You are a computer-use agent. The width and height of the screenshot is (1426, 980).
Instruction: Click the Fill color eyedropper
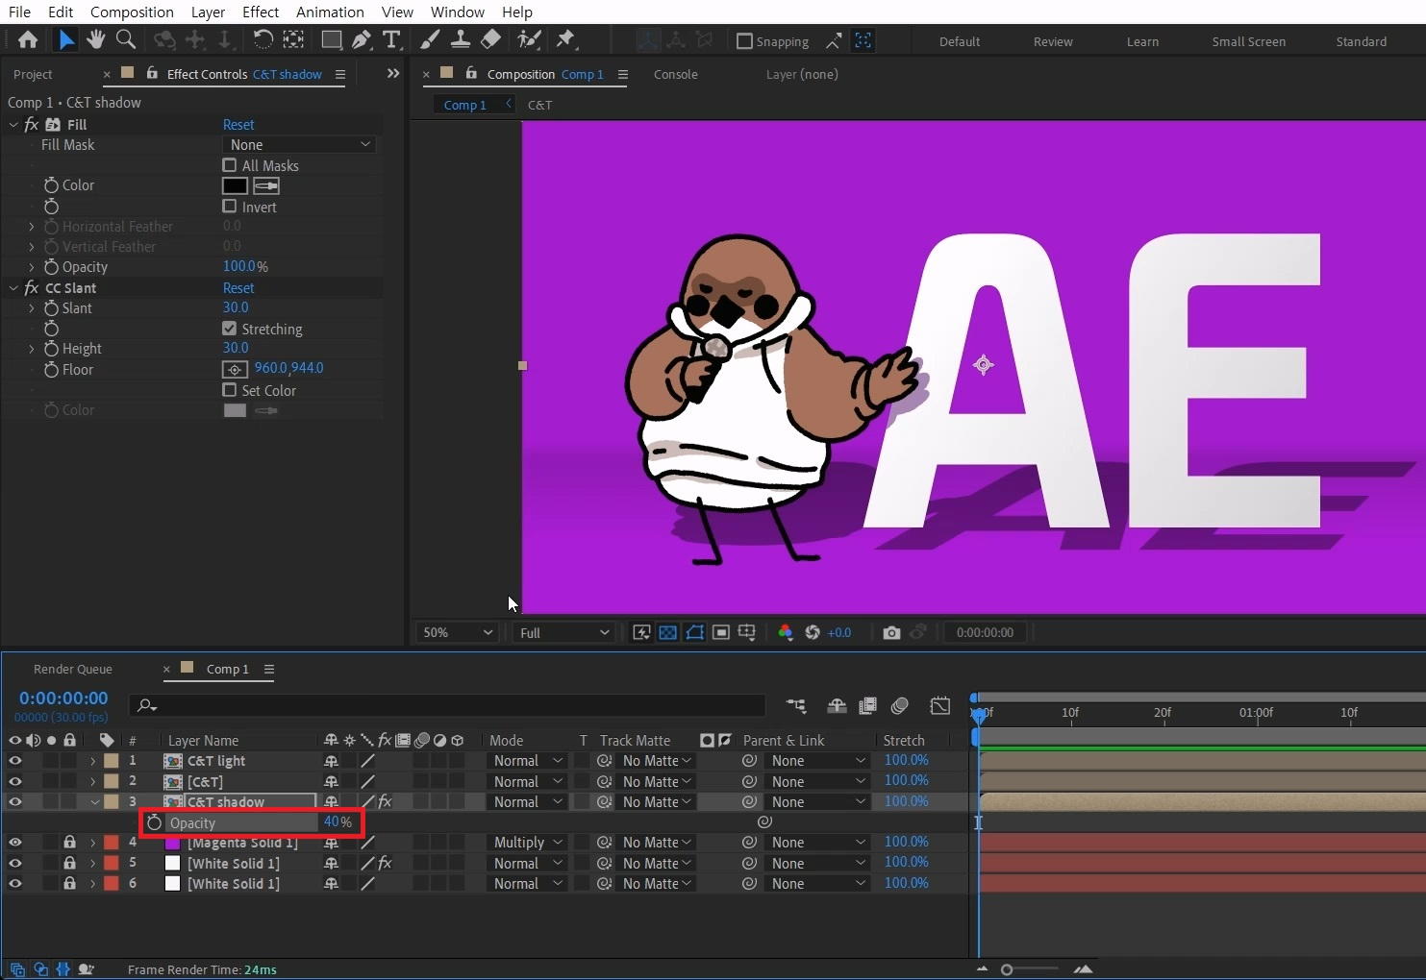click(x=266, y=185)
